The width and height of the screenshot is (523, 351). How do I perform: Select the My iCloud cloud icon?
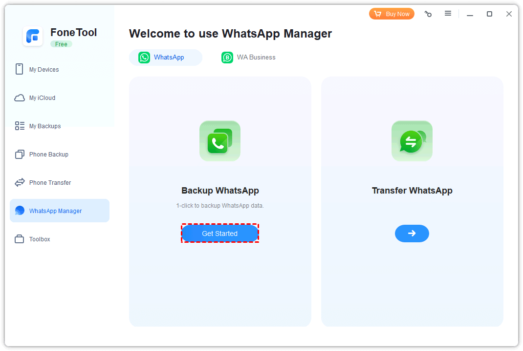coord(20,98)
